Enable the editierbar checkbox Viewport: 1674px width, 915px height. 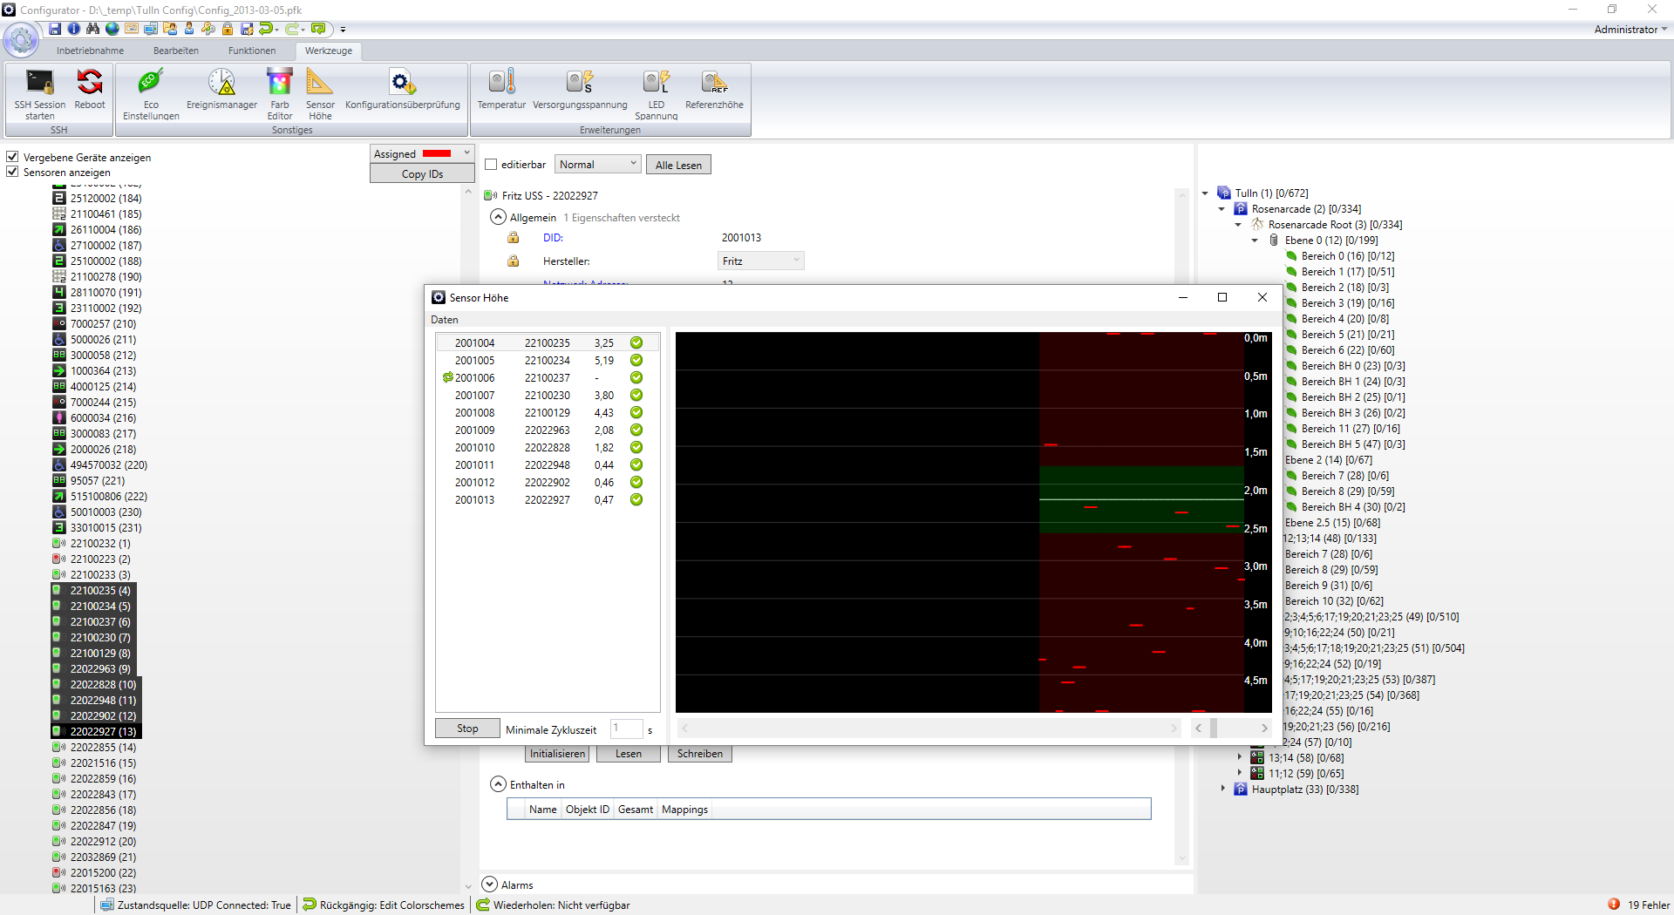coord(491,165)
